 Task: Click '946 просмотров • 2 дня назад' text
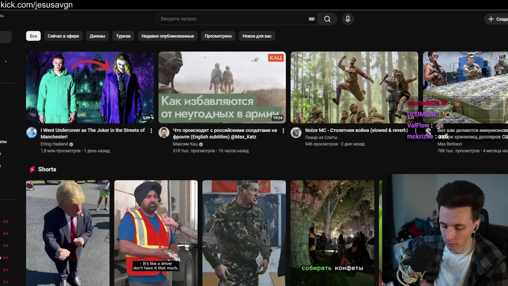tap(335, 144)
